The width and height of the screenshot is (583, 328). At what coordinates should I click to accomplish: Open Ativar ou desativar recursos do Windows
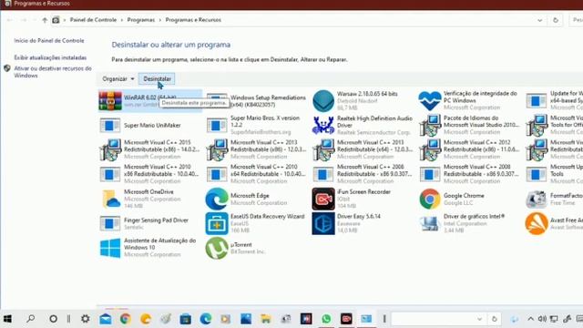point(53,72)
